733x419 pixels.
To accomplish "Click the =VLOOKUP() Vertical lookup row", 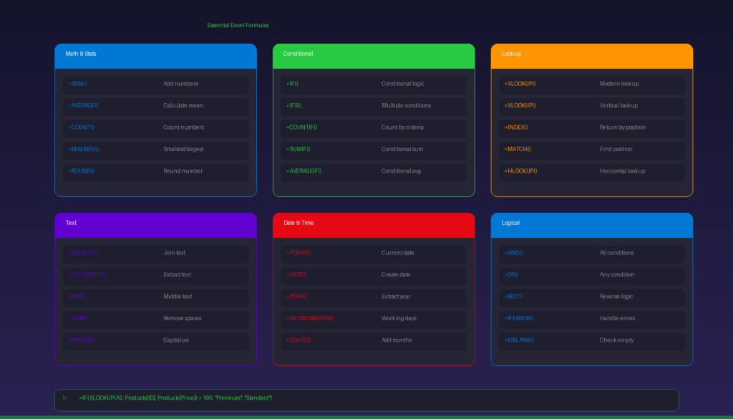I will pos(591,106).
